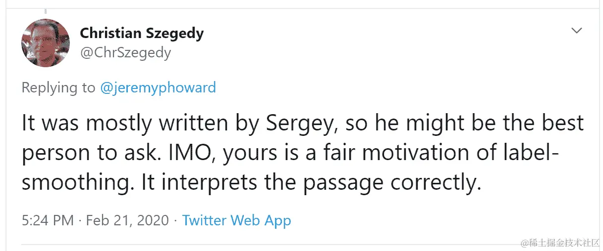This screenshot has height=251, width=603.
Task: Click the word "Sergey" in the tweet
Action: pyautogui.click(x=297, y=124)
